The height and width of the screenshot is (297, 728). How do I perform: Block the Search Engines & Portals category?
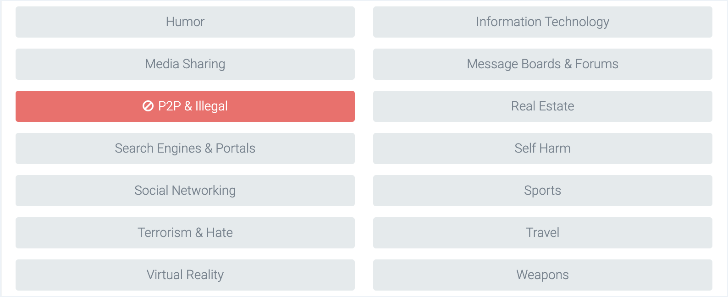(185, 148)
